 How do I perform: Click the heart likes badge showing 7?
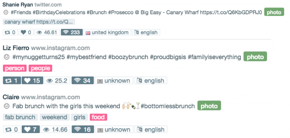31,130
